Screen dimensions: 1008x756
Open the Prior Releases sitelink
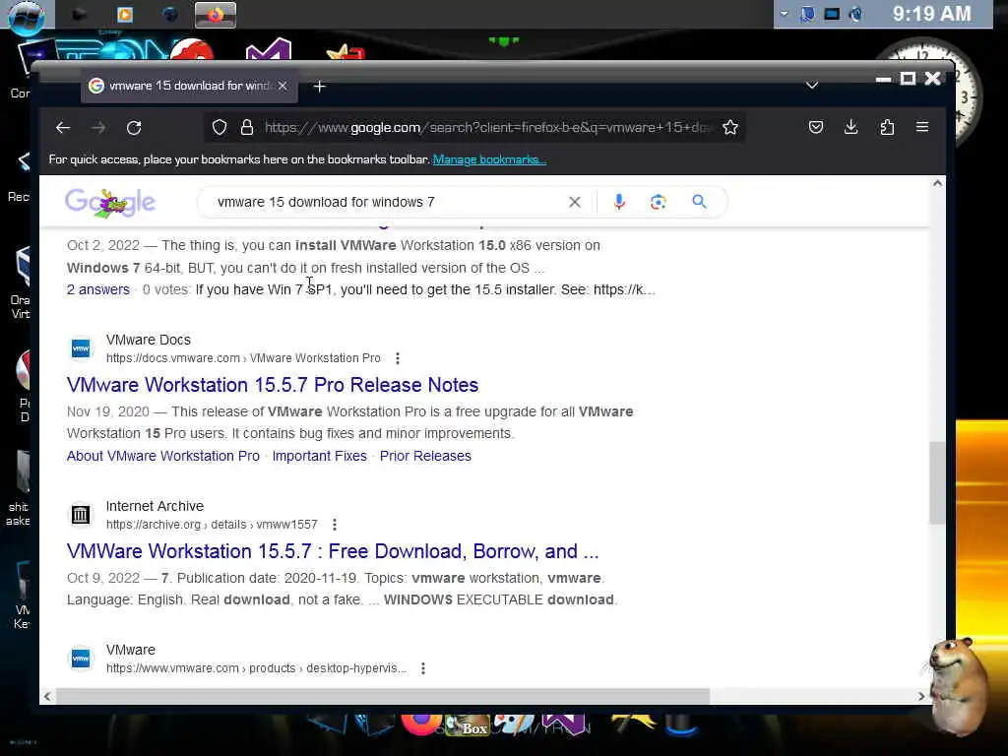tap(425, 456)
